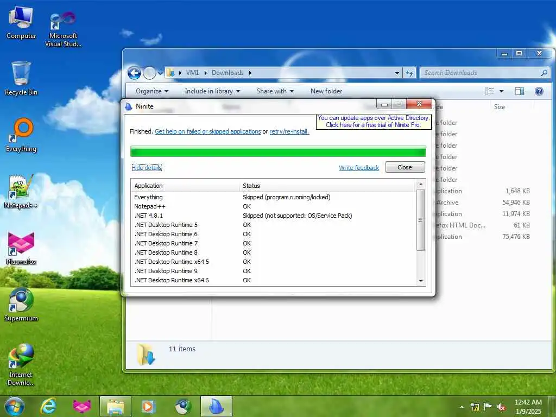The image size is (556, 417).
Task: Launch Internet Explorer from the taskbar
Action: [x=48, y=406]
